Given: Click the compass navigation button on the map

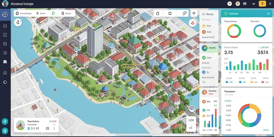Looking at the screenshot, I should [x=18, y=22].
